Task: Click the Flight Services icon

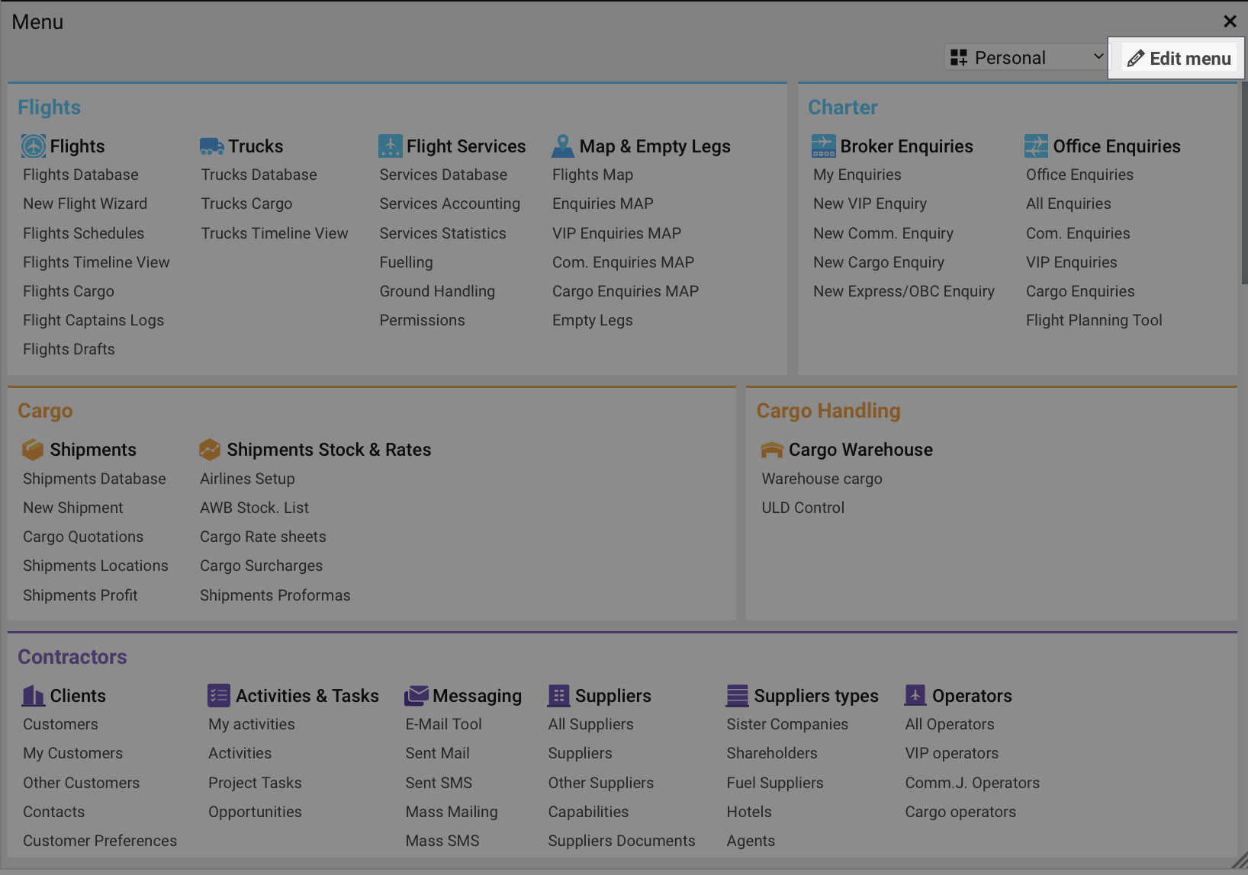Action: coord(390,146)
